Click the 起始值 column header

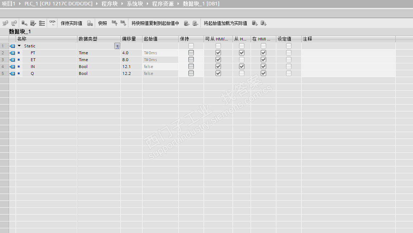[x=161, y=39]
